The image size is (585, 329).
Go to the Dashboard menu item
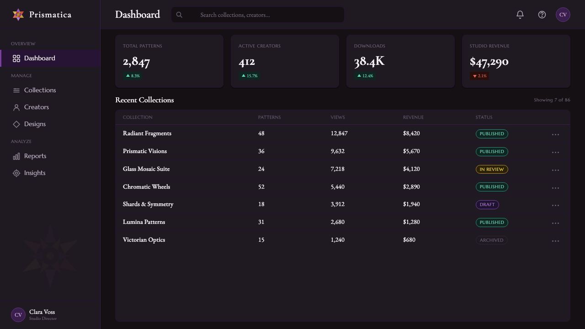(50, 58)
